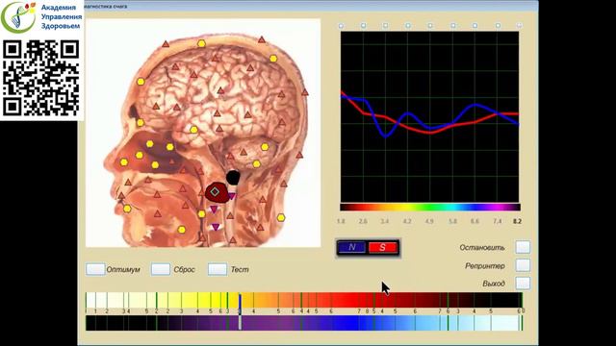Click red triangle marker at rear of skull
Viewport: 616px width, 346px height.
pyautogui.click(x=305, y=92)
